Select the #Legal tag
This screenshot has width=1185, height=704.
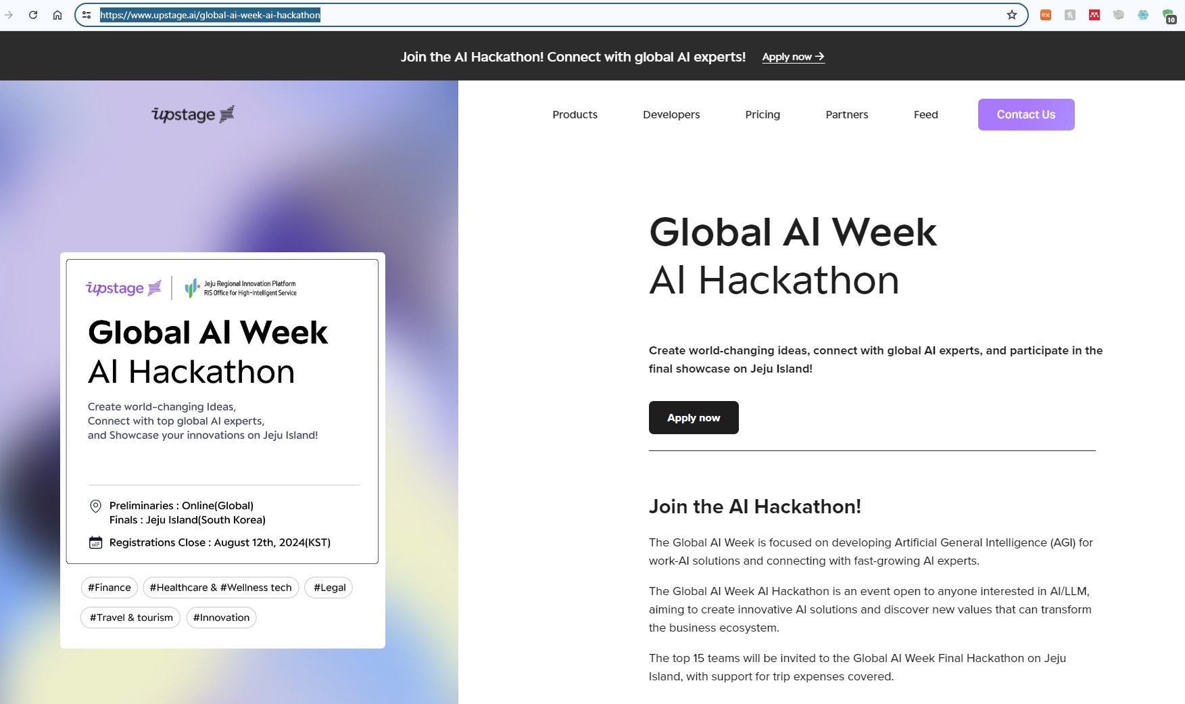click(x=329, y=588)
